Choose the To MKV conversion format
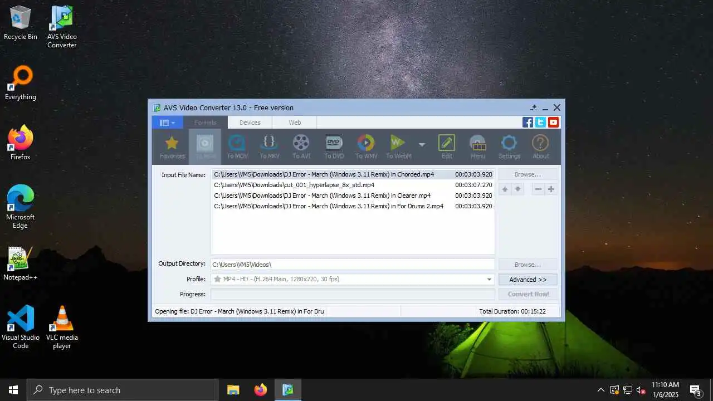 click(270, 147)
